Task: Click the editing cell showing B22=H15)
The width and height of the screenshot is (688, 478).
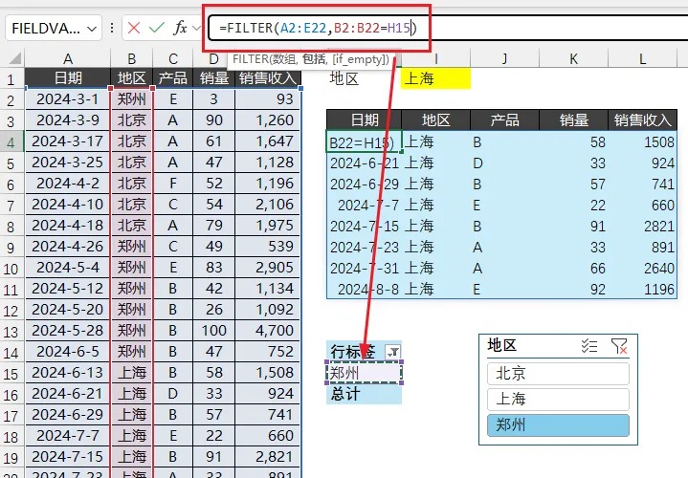Action: click(364, 141)
